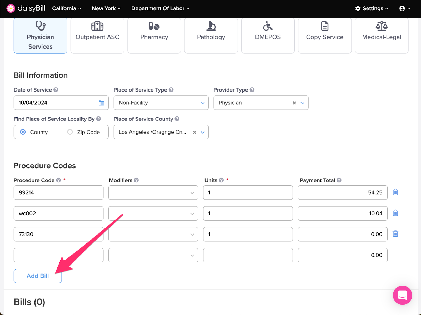Select the County radio option
The height and width of the screenshot is (315, 421).
tap(23, 132)
